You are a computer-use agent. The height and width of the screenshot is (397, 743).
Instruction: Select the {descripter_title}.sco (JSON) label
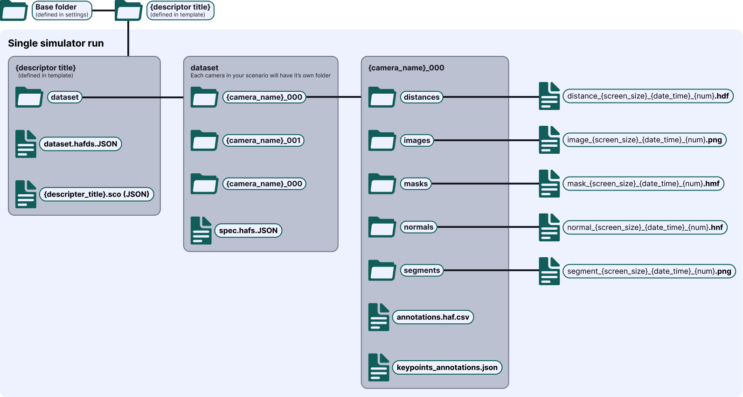(97, 194)
